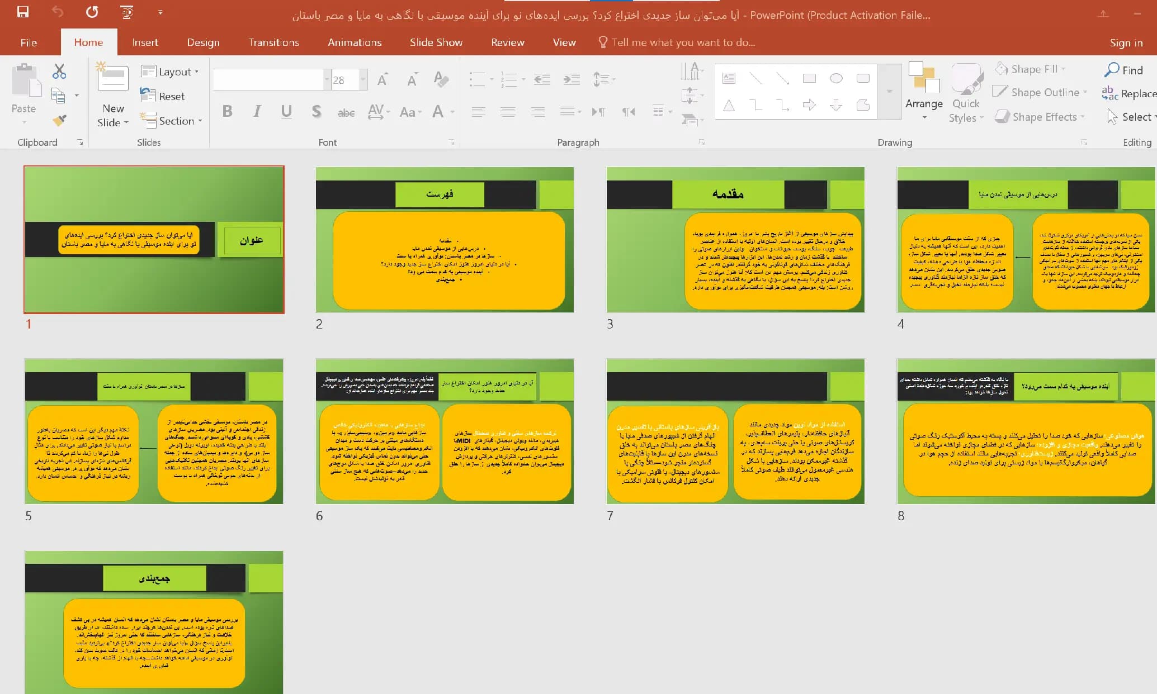Save the presentation with the floppy disk icon
The width and height of the screenshot is (1157, 694).
pyautogui.click(x=22, y=12)
